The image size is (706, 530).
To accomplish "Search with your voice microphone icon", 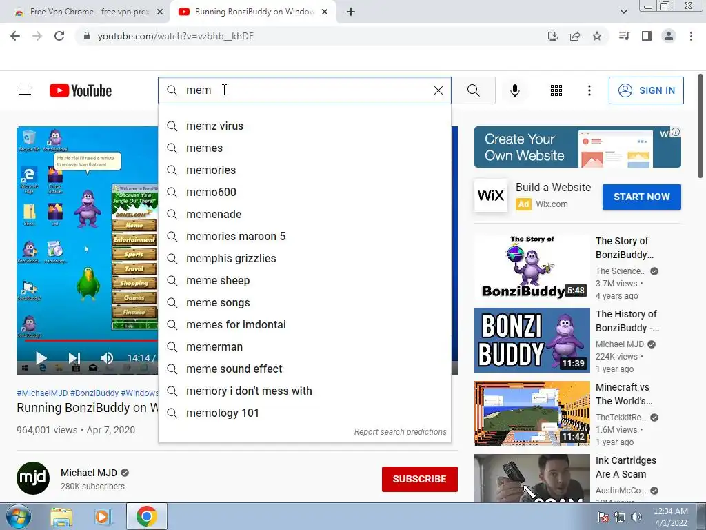I will point(514,90).
